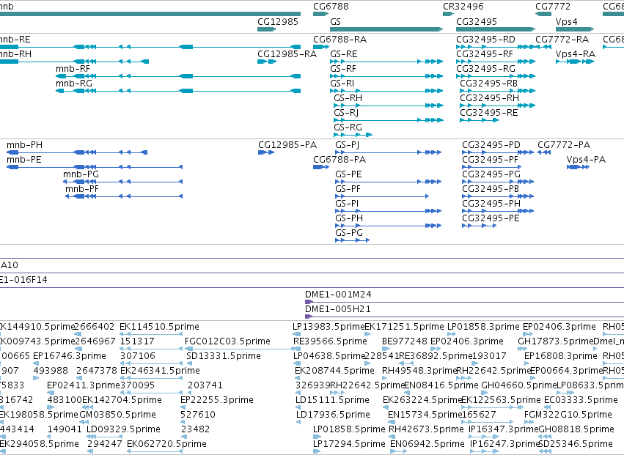Click the FGC012C03.5prime EST label
The width and height of the screenshot is (624, 455).
[227, 341]
